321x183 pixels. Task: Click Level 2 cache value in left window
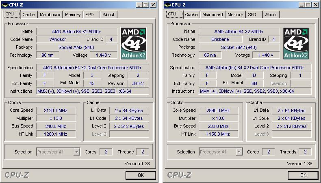point(129,126)
